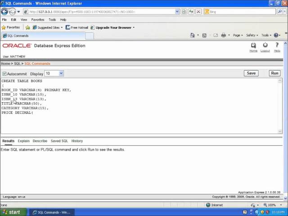Screen dimensions: 288x216
Task: Open Suggested Sites dropdown
Action: [48, 27]
